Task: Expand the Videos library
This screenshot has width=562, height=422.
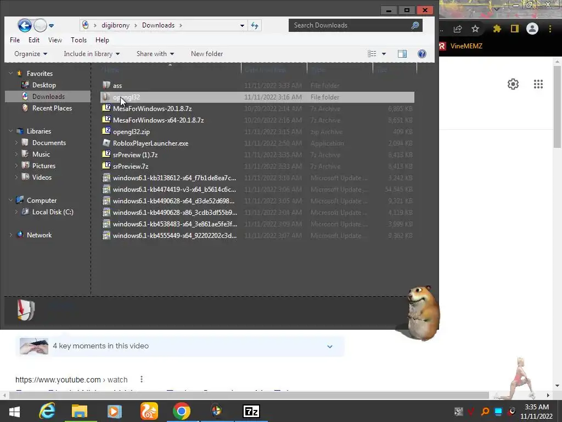Action: coord(16,177)
